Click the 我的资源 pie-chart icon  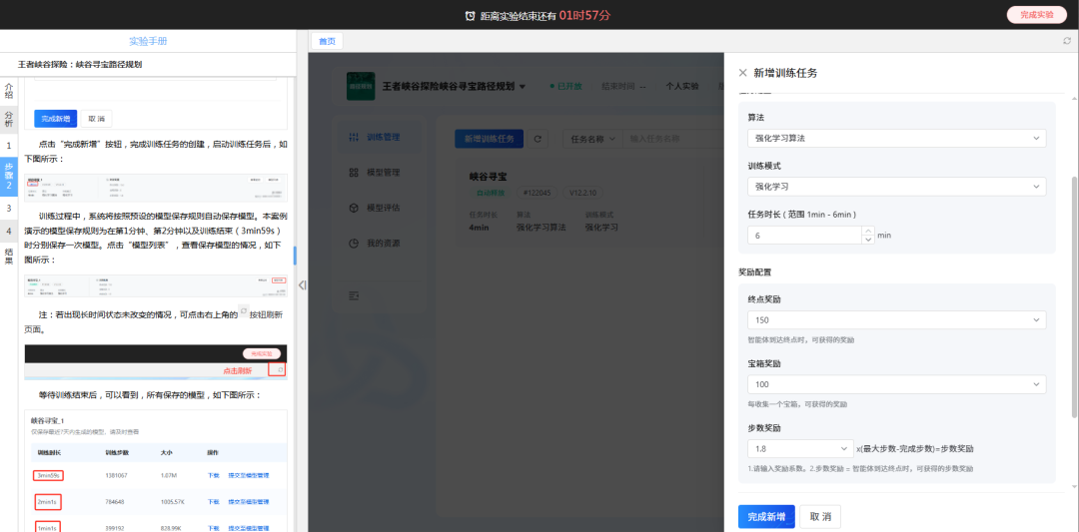click(x=353, y=243)
